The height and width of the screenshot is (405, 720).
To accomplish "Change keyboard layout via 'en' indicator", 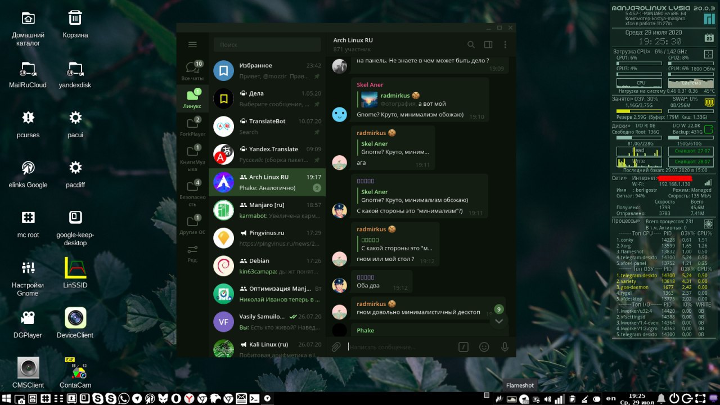I will (611, 399).
